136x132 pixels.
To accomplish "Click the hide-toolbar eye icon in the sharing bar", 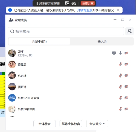I will tap(74, 3).
